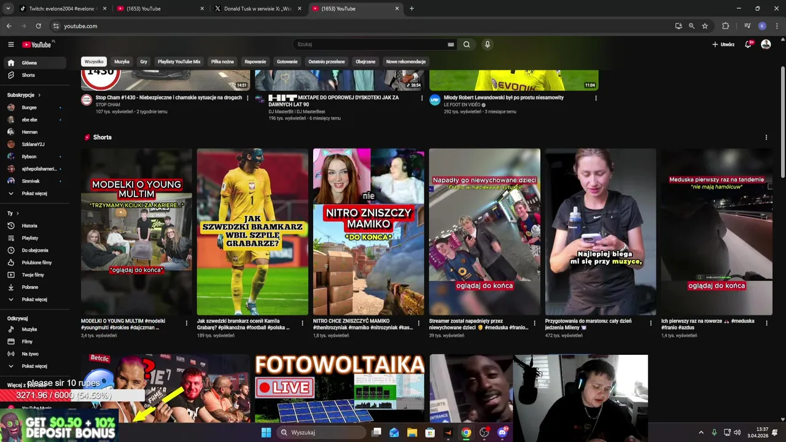Open a new browser tab
Viewport: 786px width, 442px height.
(411, 9)
